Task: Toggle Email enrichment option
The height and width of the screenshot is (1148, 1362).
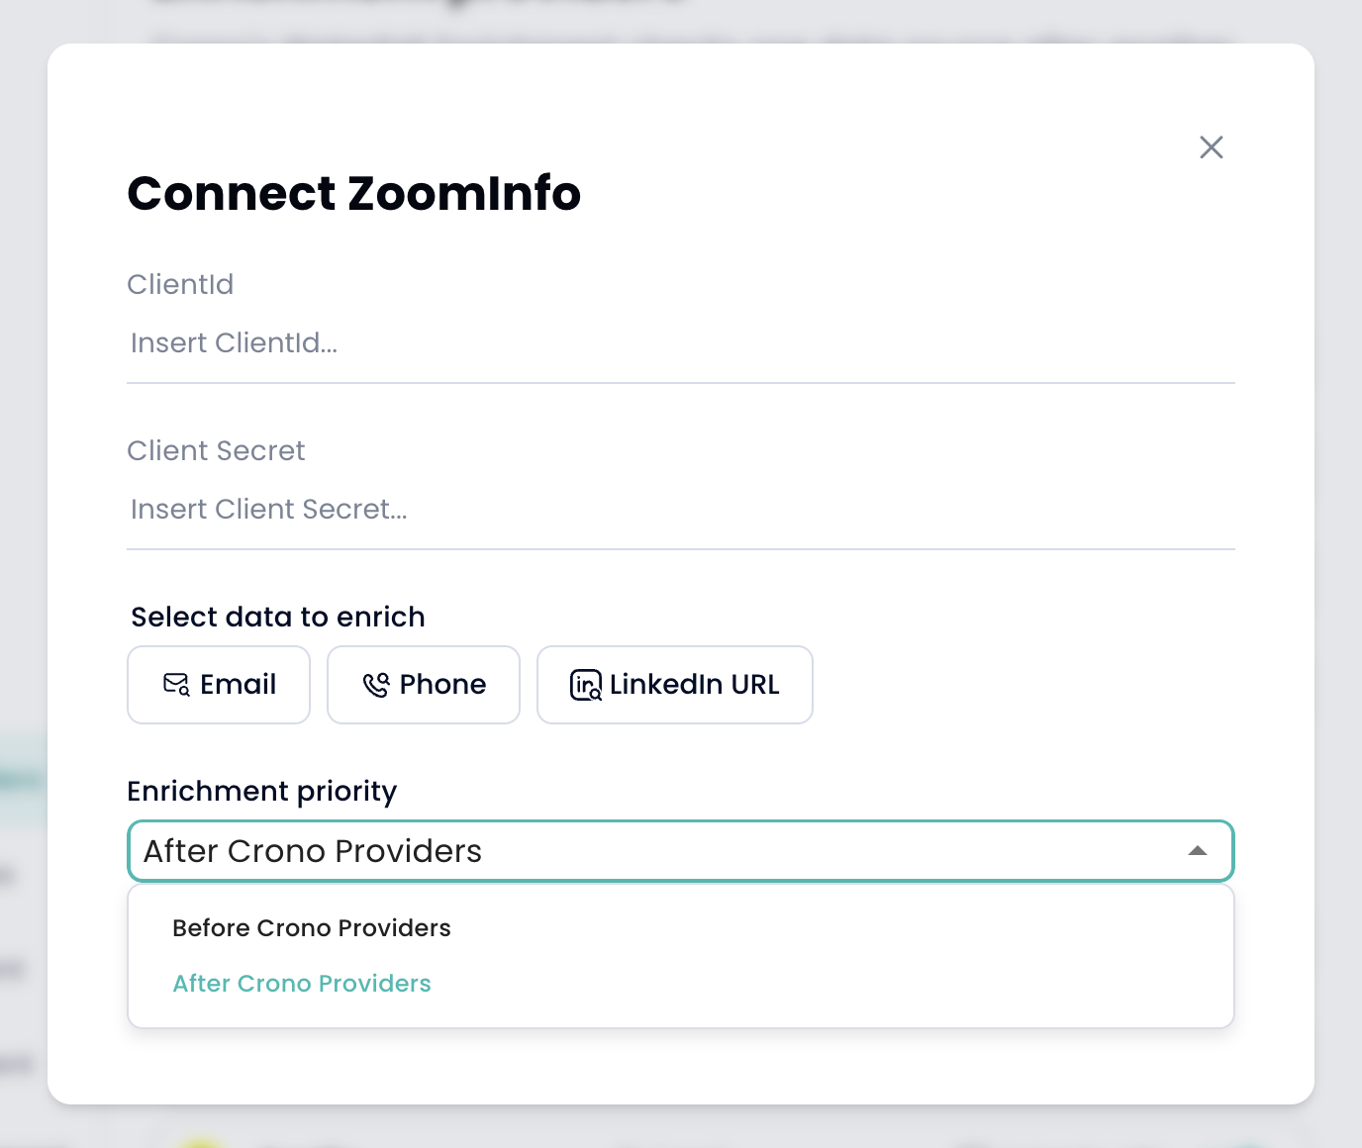Action: 219,685
